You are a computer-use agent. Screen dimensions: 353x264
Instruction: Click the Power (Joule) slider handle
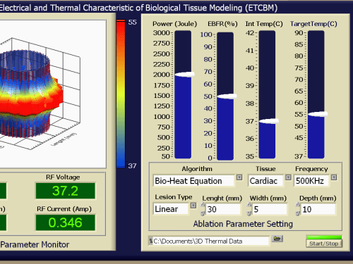[185, 75]
